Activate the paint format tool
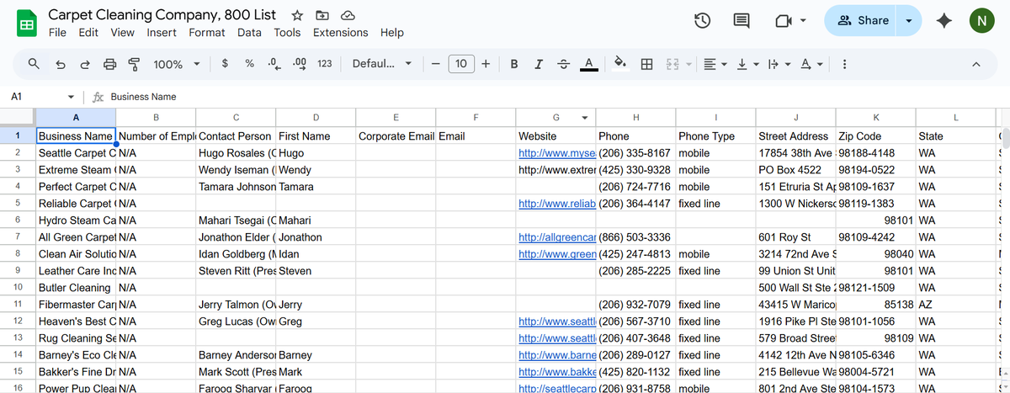1010x393 pixels. pyautogui.click(x=134, y=64)
